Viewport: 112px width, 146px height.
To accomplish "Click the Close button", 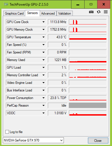I will [98, 140].
